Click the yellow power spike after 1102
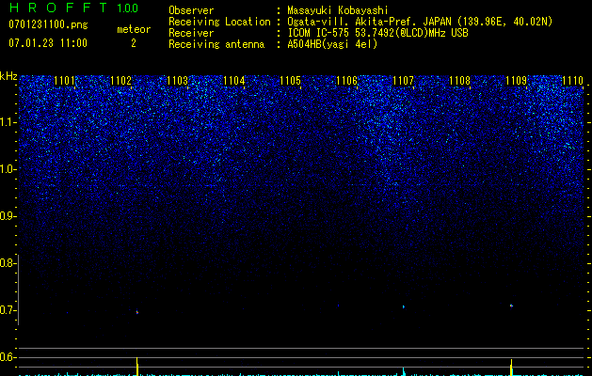 (137, 367)
